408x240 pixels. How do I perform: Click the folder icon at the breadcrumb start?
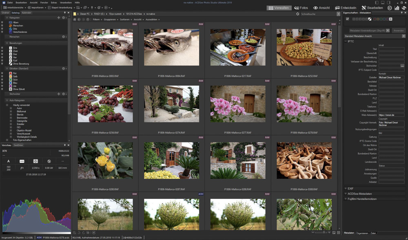[x=75, y=14]
